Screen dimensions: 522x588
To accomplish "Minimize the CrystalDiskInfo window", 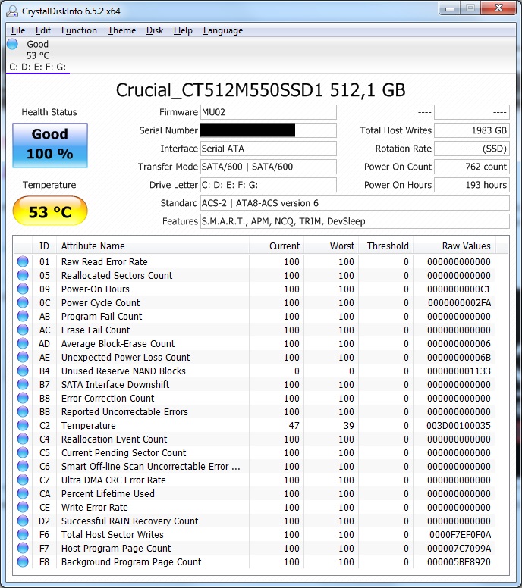I will coord(449,8).
